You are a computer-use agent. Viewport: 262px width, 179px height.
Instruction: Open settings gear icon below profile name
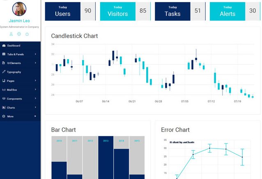click(19, 34)
